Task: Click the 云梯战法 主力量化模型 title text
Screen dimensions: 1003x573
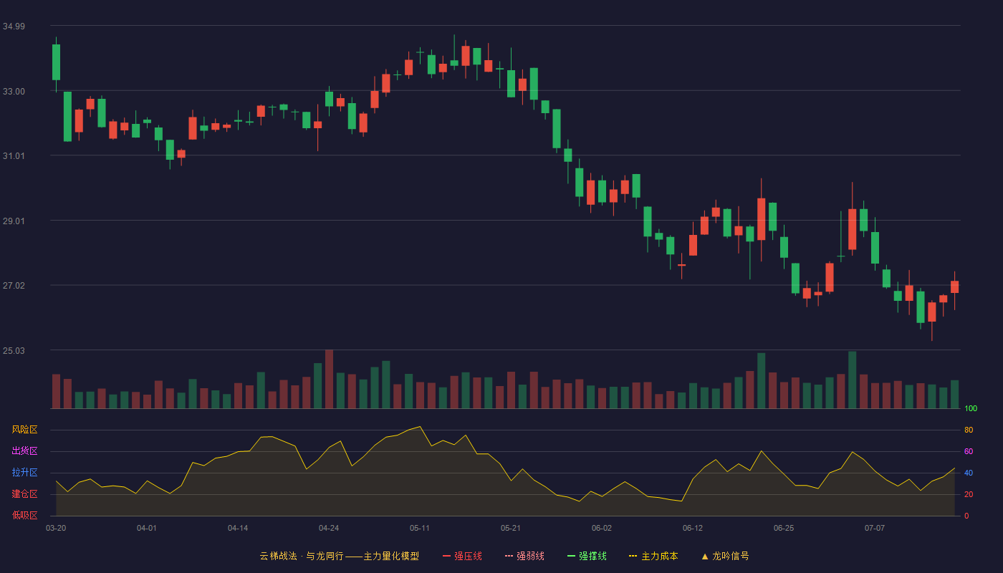Action: 339,556
